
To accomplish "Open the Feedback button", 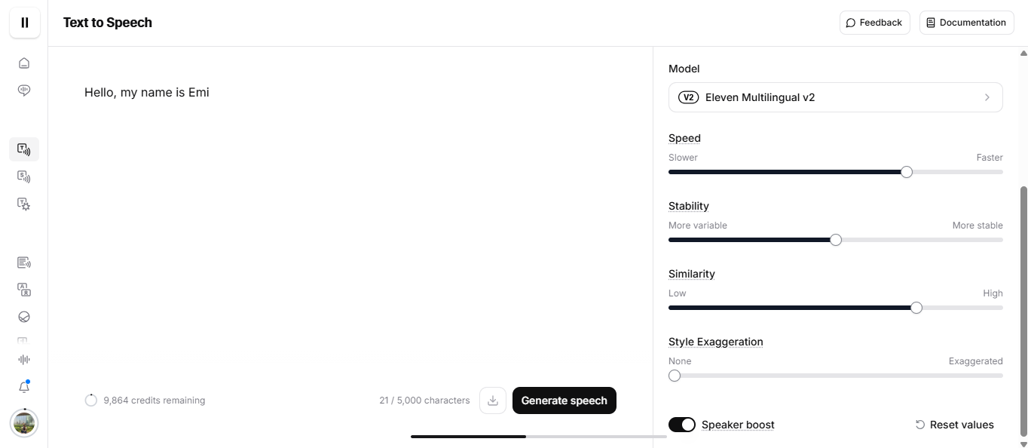I will tap(874, 23).
